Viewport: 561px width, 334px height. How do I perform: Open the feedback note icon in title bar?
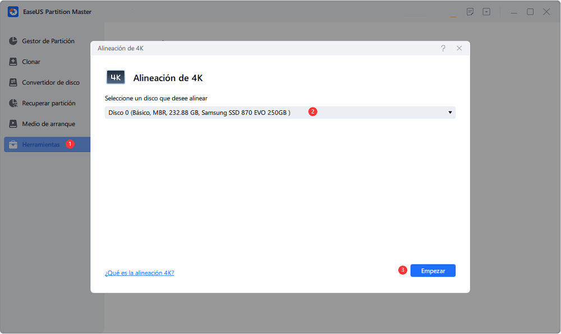[x=470, y=12]
